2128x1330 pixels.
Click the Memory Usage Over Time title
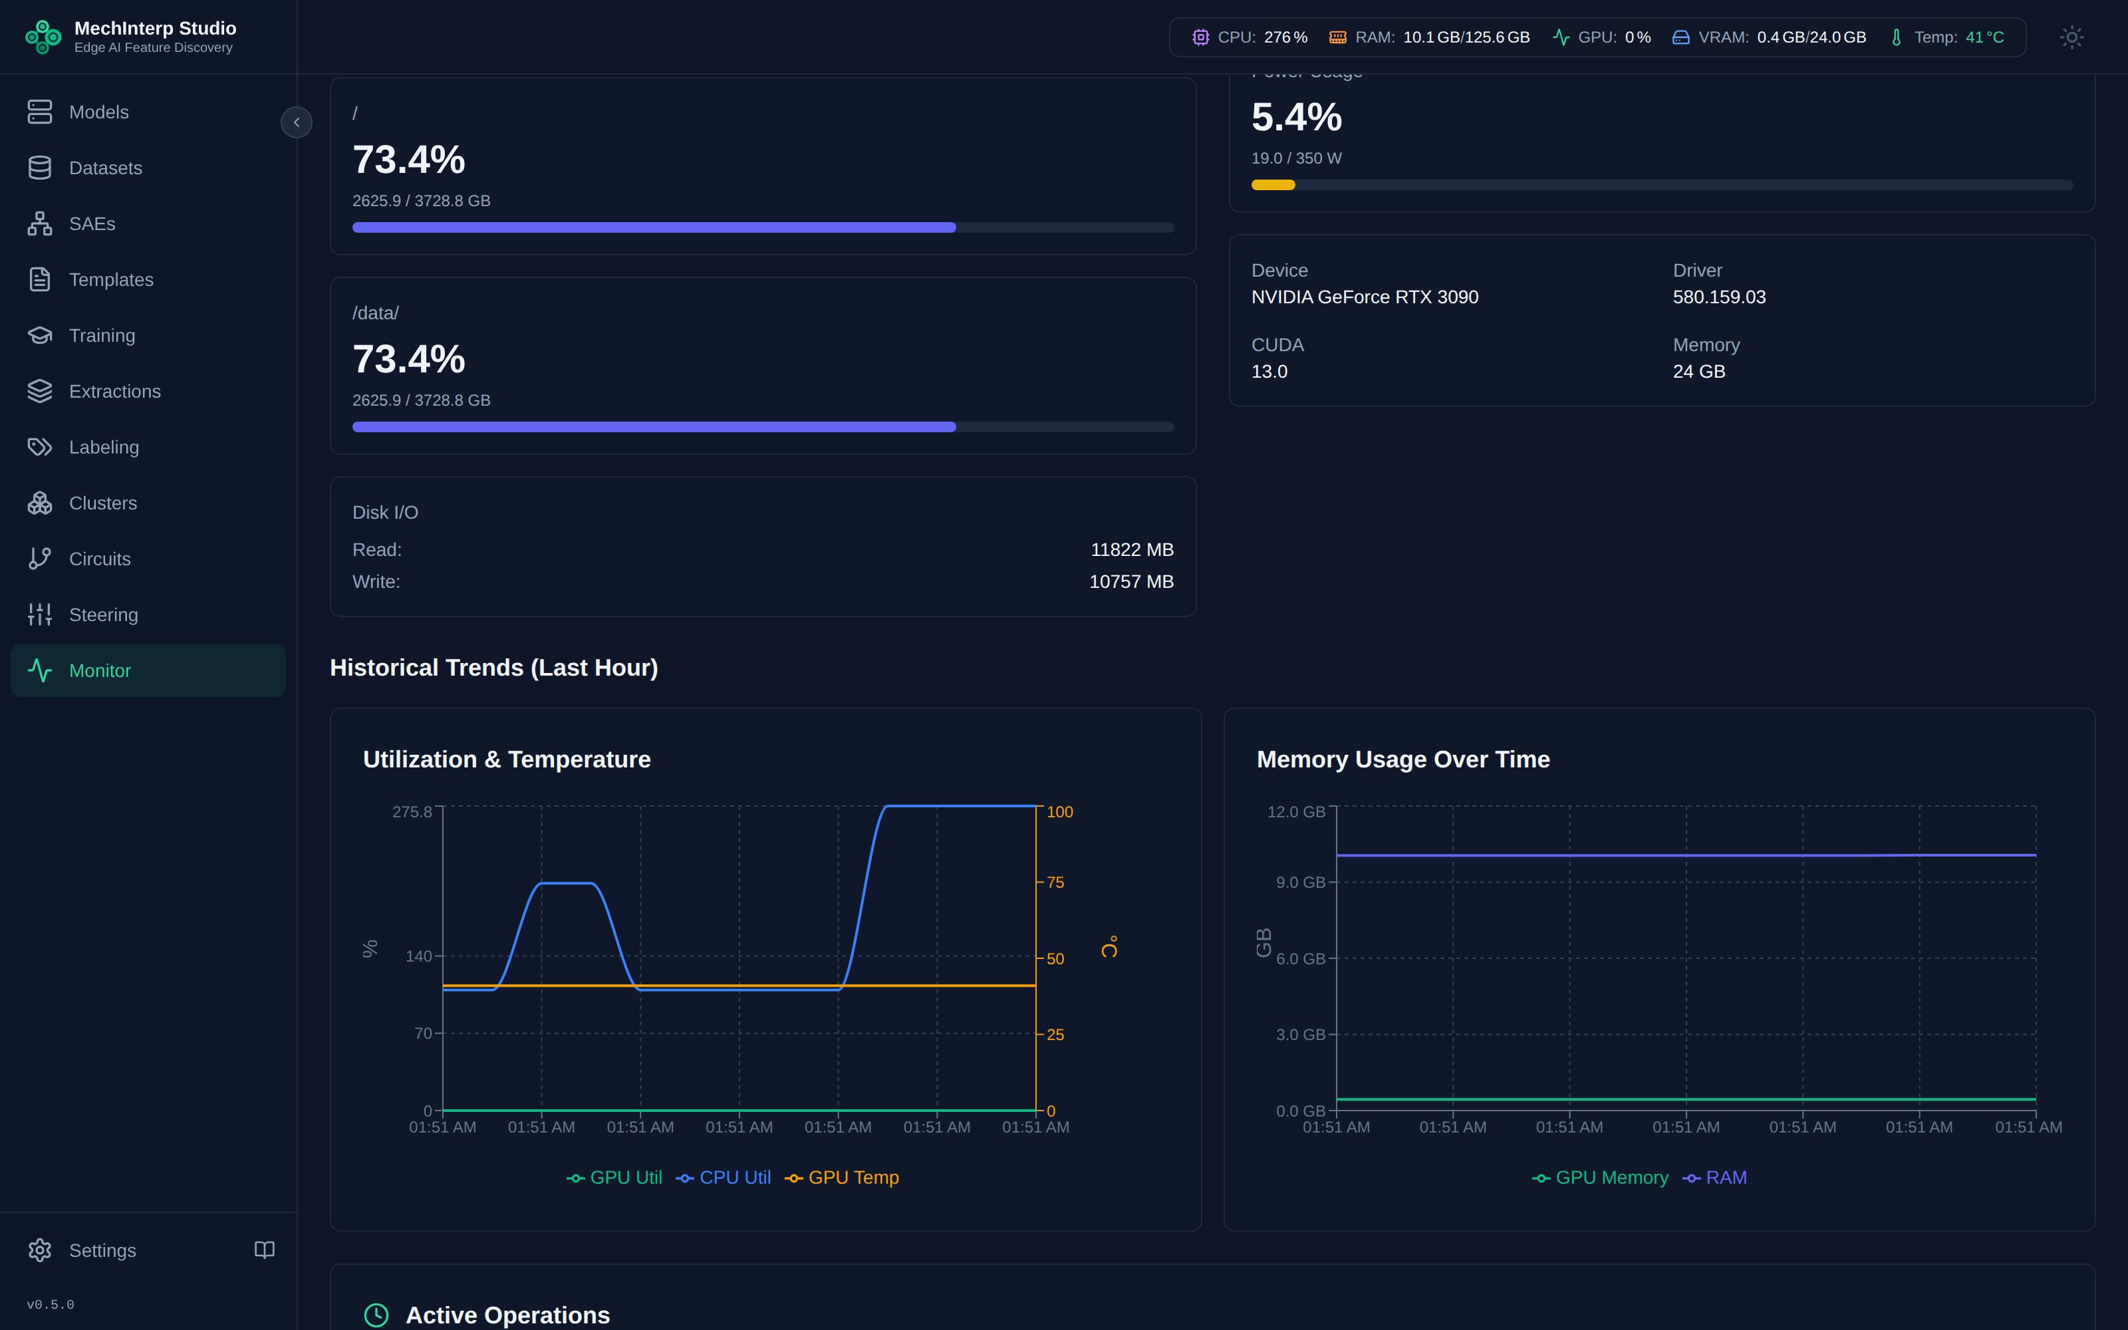coord(1402,759)
